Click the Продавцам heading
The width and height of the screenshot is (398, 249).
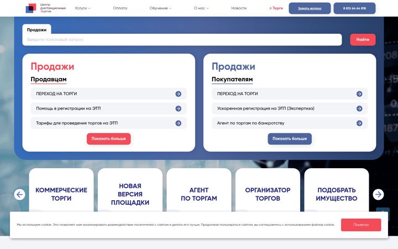click(49, 80)
